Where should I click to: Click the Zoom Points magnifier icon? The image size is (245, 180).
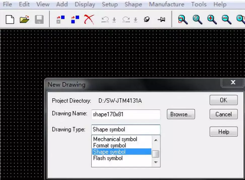[183, 19]
